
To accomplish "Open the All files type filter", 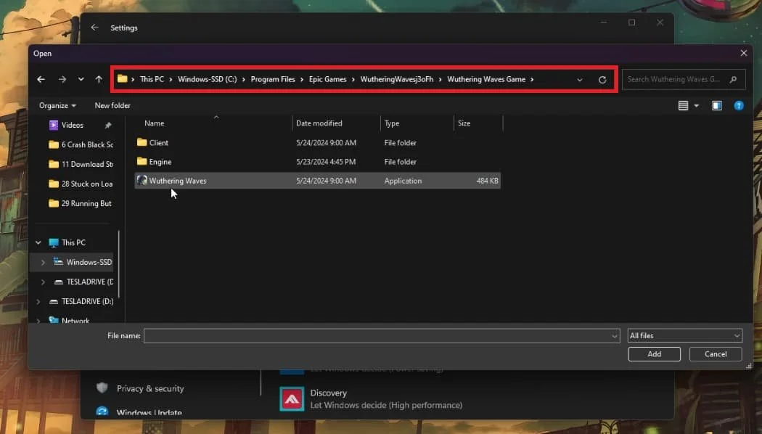I will pos(685,336).
